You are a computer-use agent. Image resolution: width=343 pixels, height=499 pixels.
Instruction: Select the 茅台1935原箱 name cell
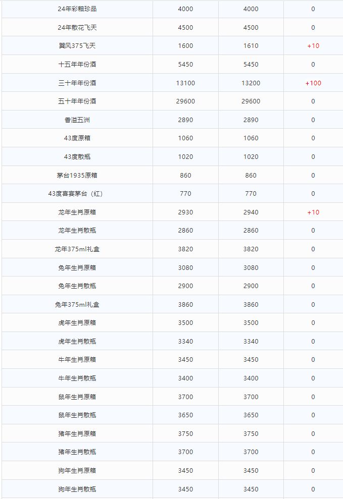coord(77,176)
